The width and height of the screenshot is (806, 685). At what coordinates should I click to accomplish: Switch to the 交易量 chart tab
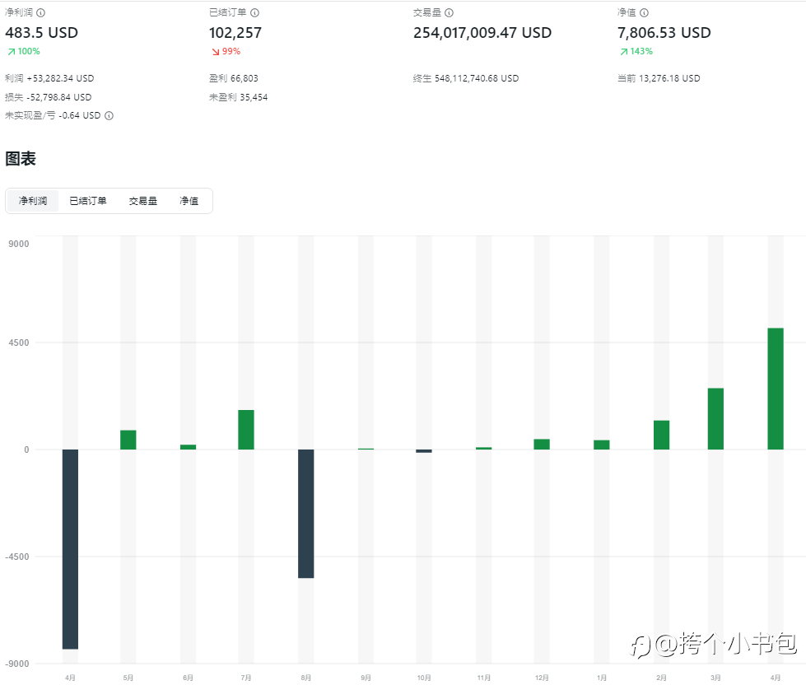142,201
